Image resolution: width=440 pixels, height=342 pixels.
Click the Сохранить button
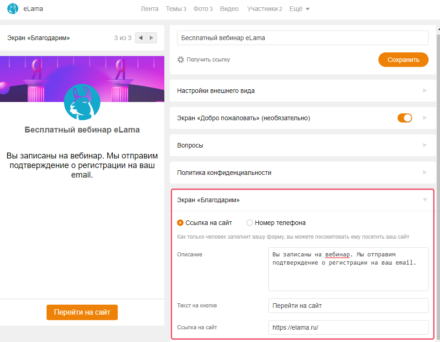click(403, 60)
